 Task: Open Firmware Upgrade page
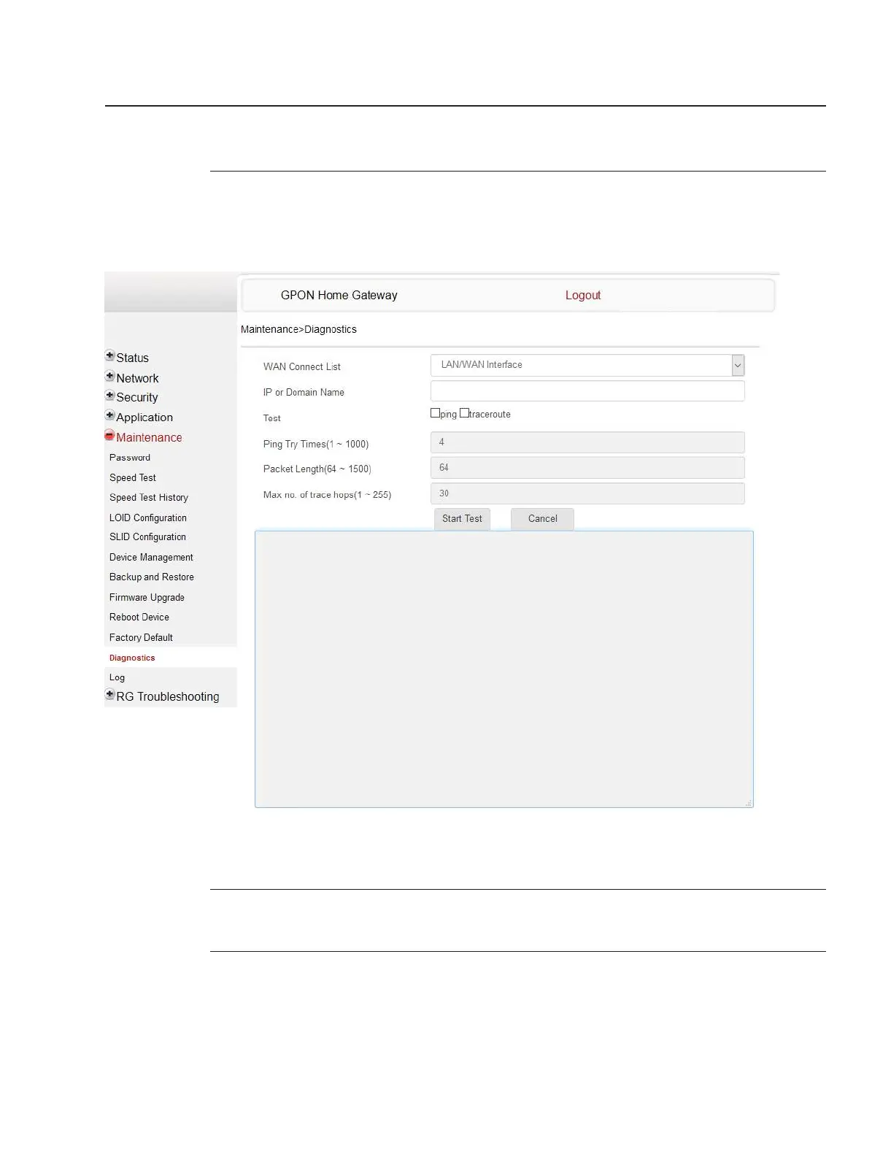click(x=147, y=598)
